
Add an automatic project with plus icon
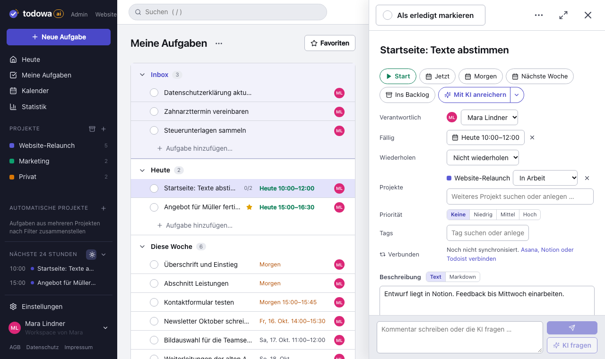coord(104,208)
